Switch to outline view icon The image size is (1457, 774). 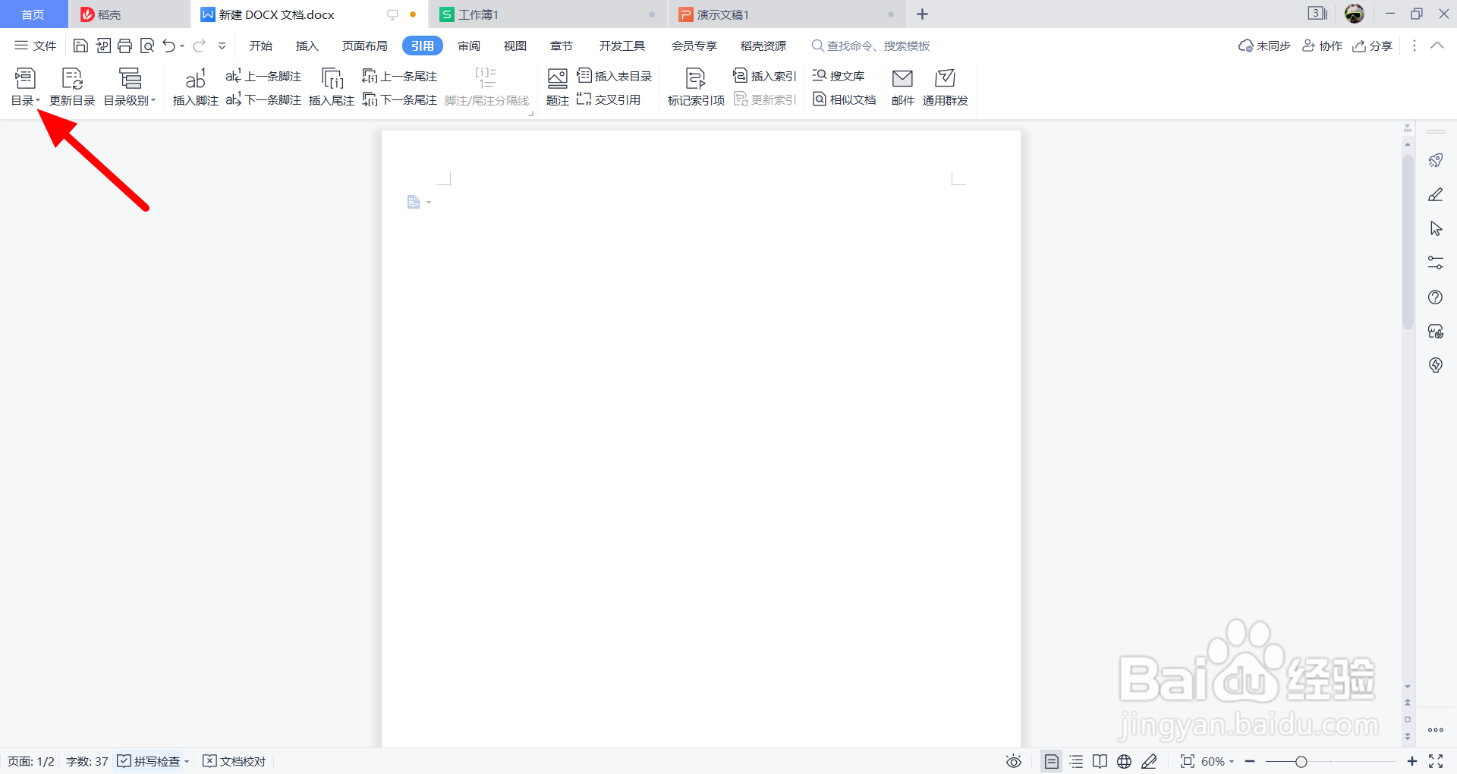1076,761
